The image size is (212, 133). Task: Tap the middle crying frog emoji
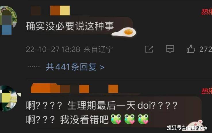point(129,119)
